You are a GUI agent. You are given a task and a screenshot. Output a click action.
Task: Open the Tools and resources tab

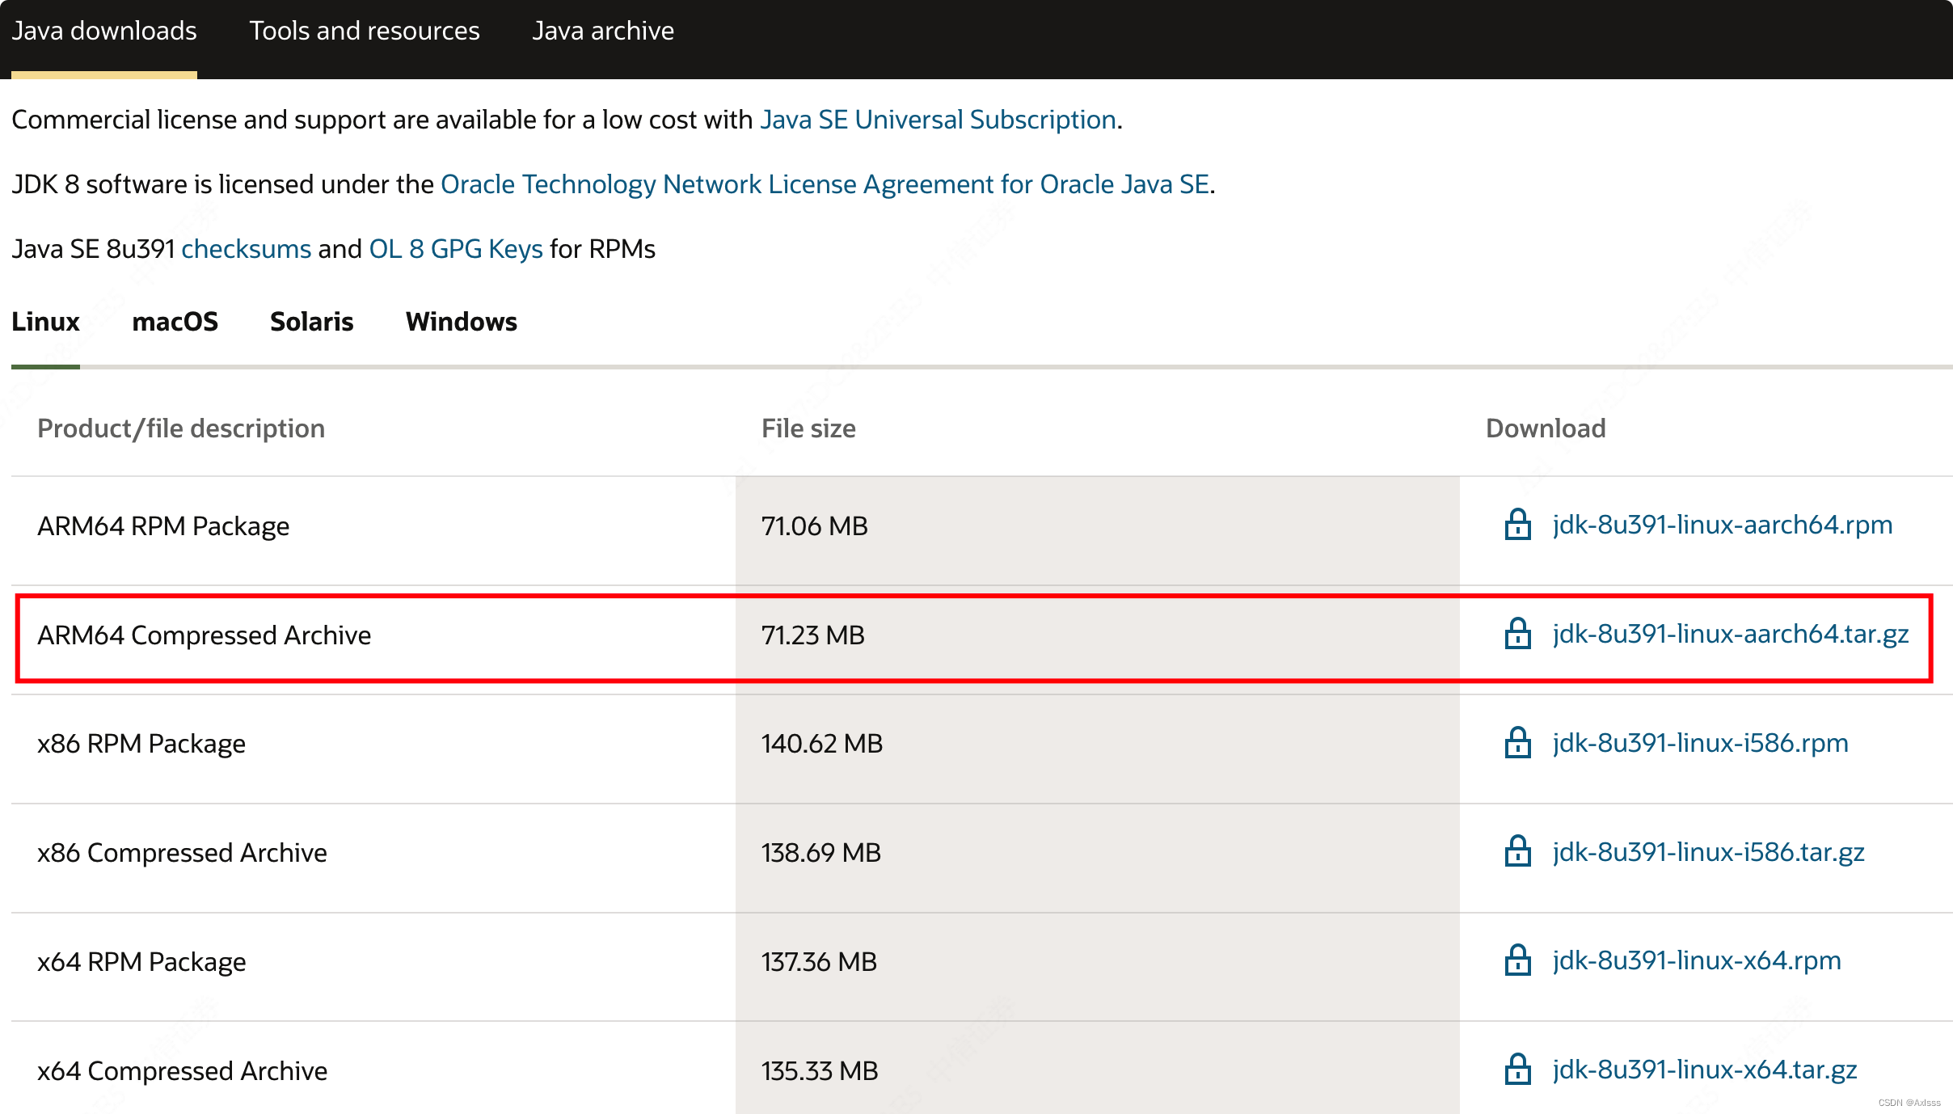click(x=365, y=31)
